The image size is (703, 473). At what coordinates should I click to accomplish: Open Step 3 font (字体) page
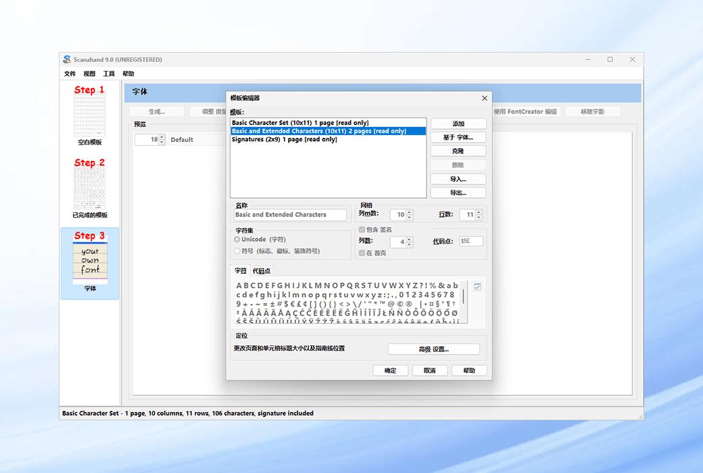click(90, 263)
